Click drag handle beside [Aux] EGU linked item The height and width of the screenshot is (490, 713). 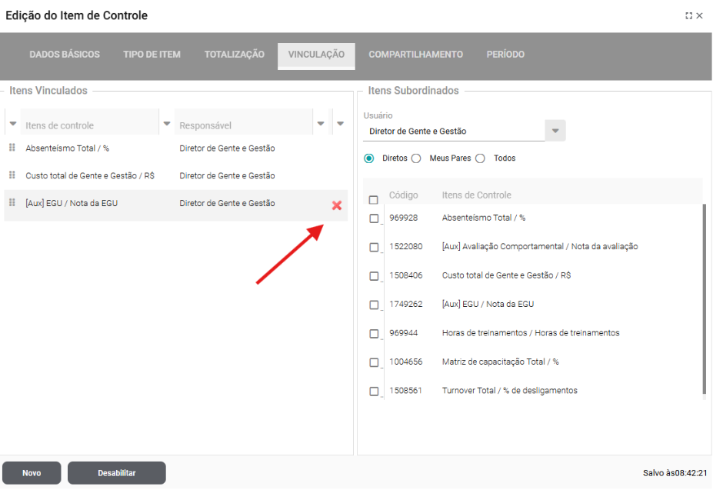click(x=12, y=203)
